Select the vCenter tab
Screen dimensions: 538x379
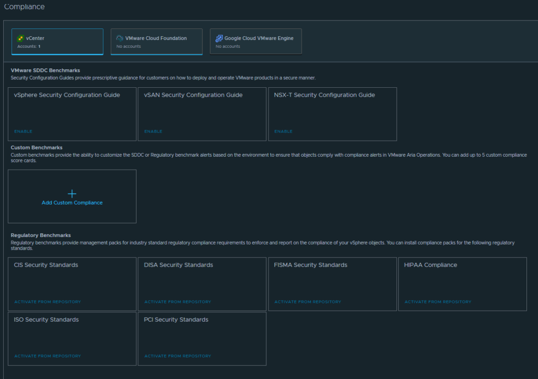coord(57,42)
